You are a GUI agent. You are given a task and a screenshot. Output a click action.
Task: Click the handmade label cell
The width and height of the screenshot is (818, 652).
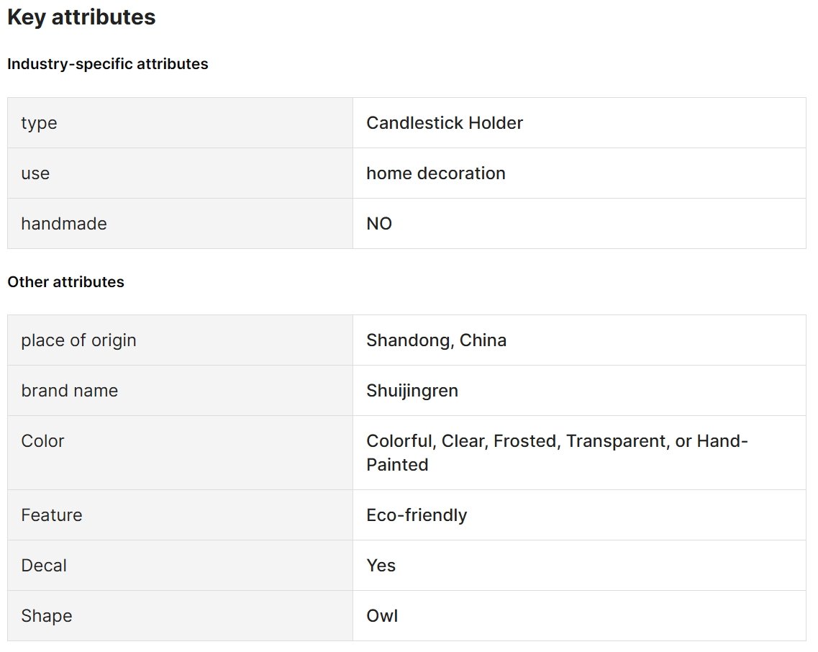[x=180, y=223]
